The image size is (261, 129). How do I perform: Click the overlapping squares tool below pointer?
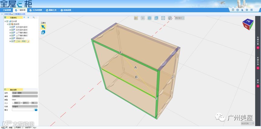[43, 32]
